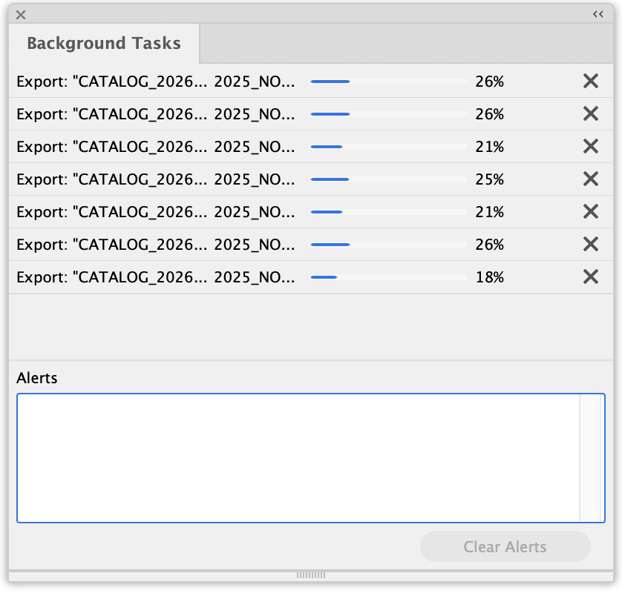The image size is (622, 593).
Task: Click the Alerts section label
Action: point(37,378)
